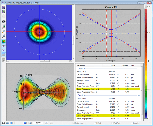This screenshot has height=126, width=153.
Task: Click the Caustic X ISO 11146-1 Conform row
Action: pyautogui.click(x=108, y=72)
